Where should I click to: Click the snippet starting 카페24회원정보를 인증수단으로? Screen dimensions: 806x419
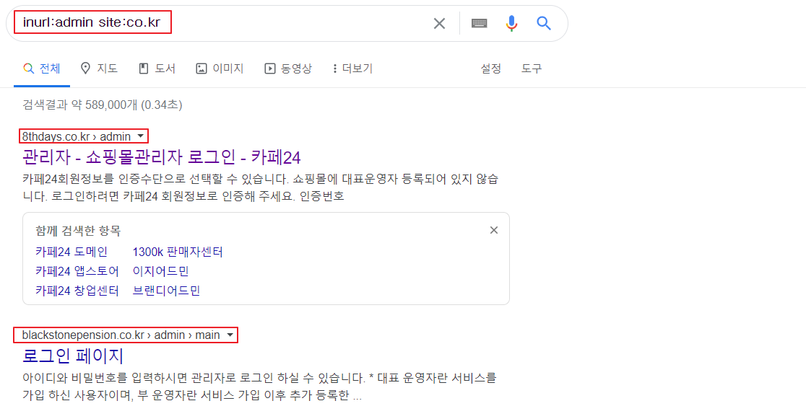pos(261,188)
